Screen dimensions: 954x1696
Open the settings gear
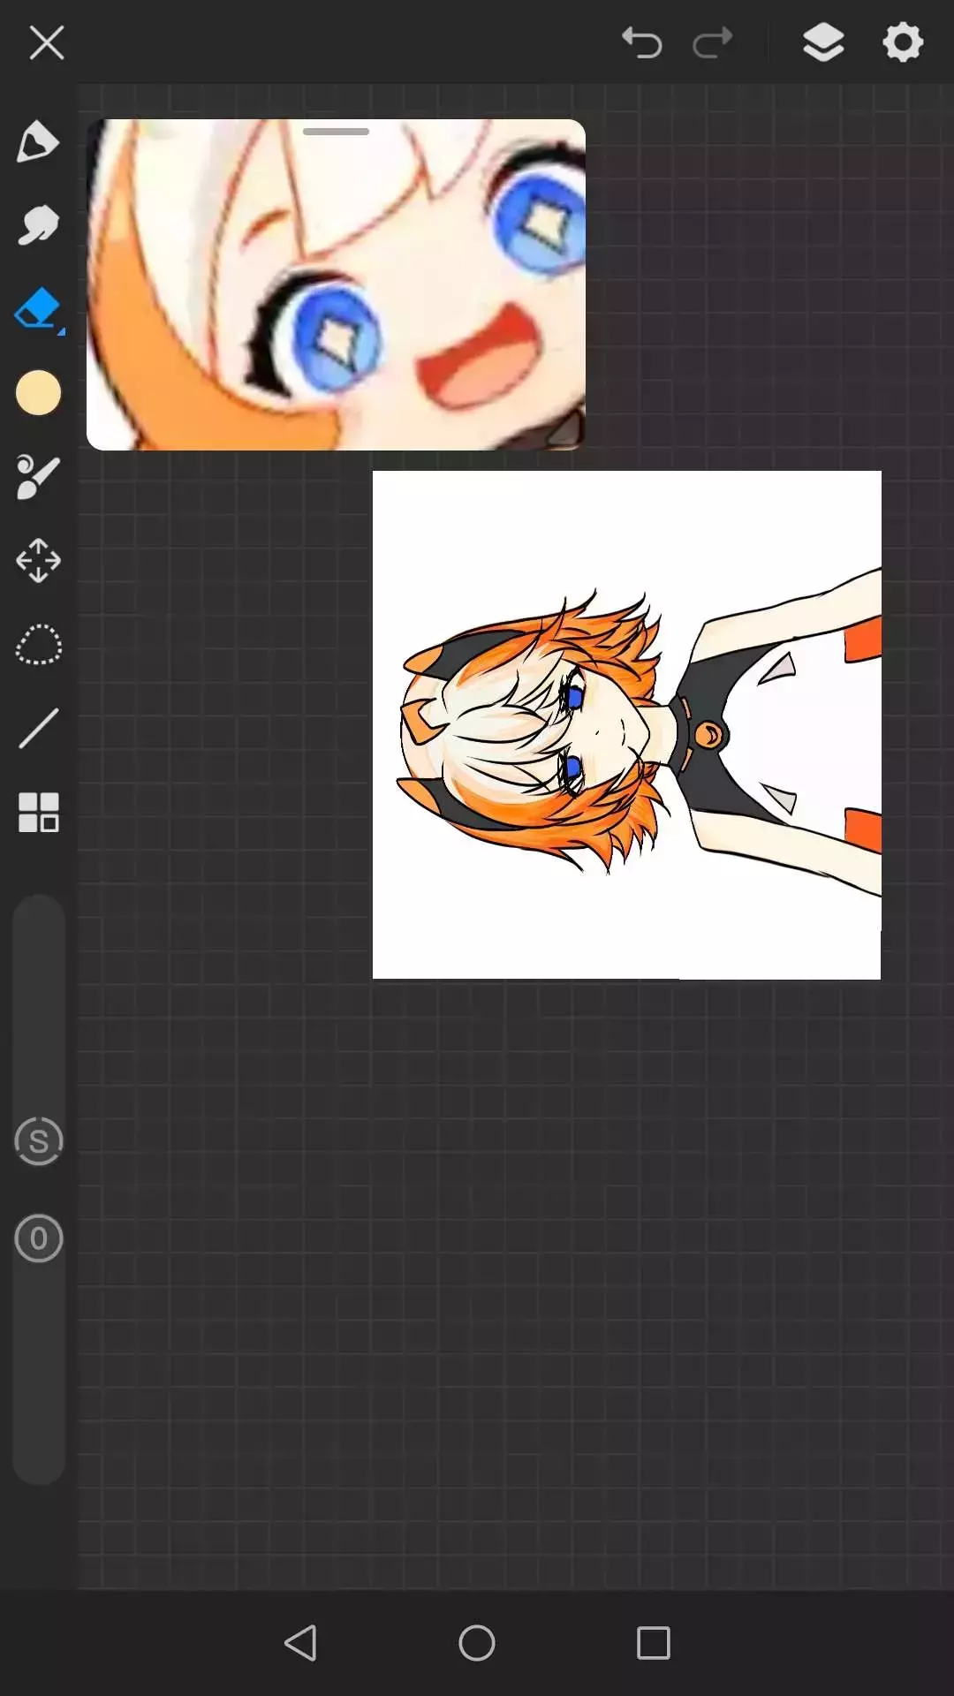903,42
